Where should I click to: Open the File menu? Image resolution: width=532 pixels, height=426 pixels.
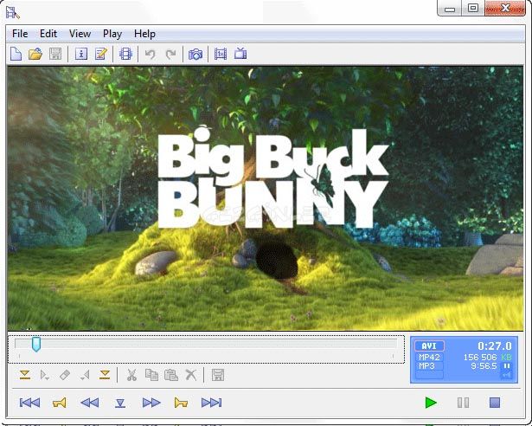click(20, 34)
